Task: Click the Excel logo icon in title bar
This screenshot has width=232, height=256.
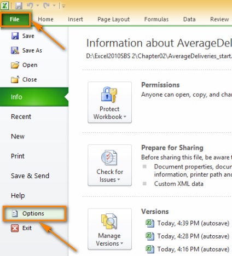Action: coord(4,5)
